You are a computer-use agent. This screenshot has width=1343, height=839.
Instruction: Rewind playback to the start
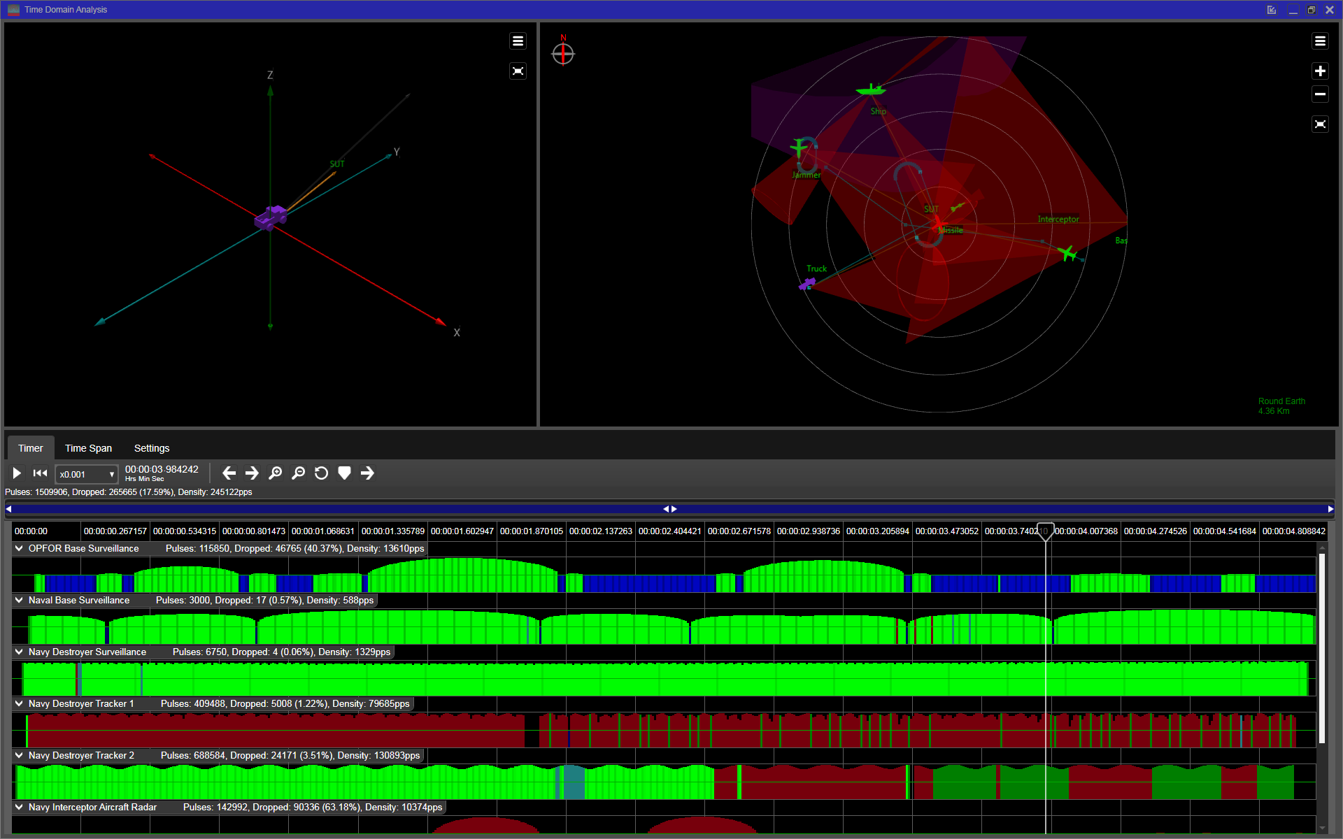tap(40, 473)
